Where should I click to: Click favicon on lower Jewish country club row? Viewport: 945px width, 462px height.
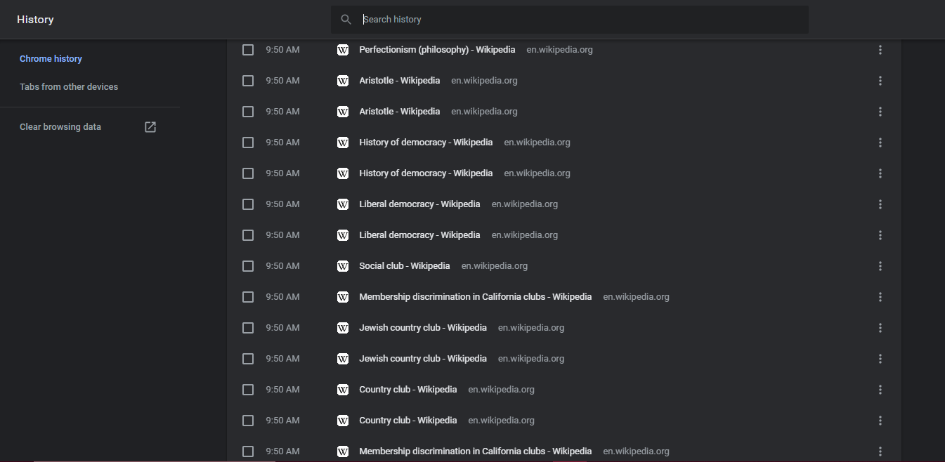click(x=343, y=359)
